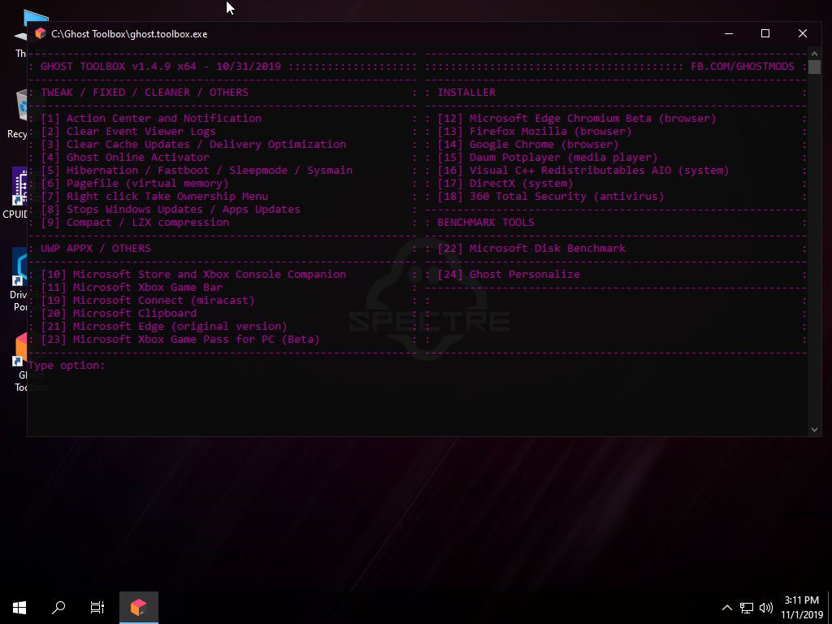Viewport: 832px width, 624px height.
Task: Click the 'INSTALLER' section heading
Action: [x=466, y=93]
